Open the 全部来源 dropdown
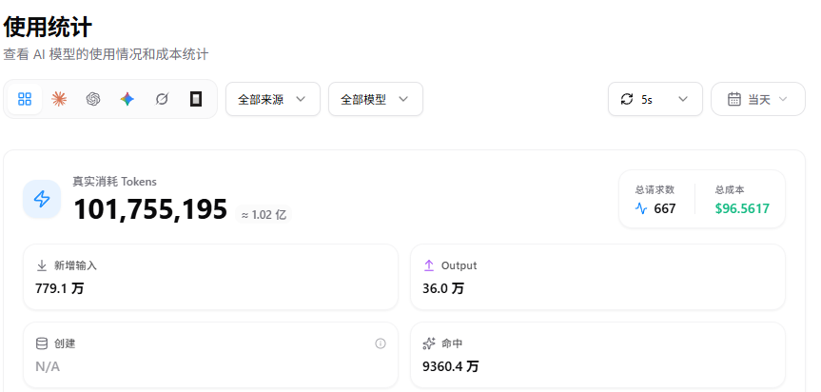 273,99
